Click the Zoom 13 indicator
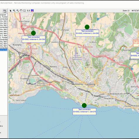 tap(126, 11)
